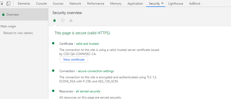Switch to the Memory tab
231x99 pixels.
(116, 4)
